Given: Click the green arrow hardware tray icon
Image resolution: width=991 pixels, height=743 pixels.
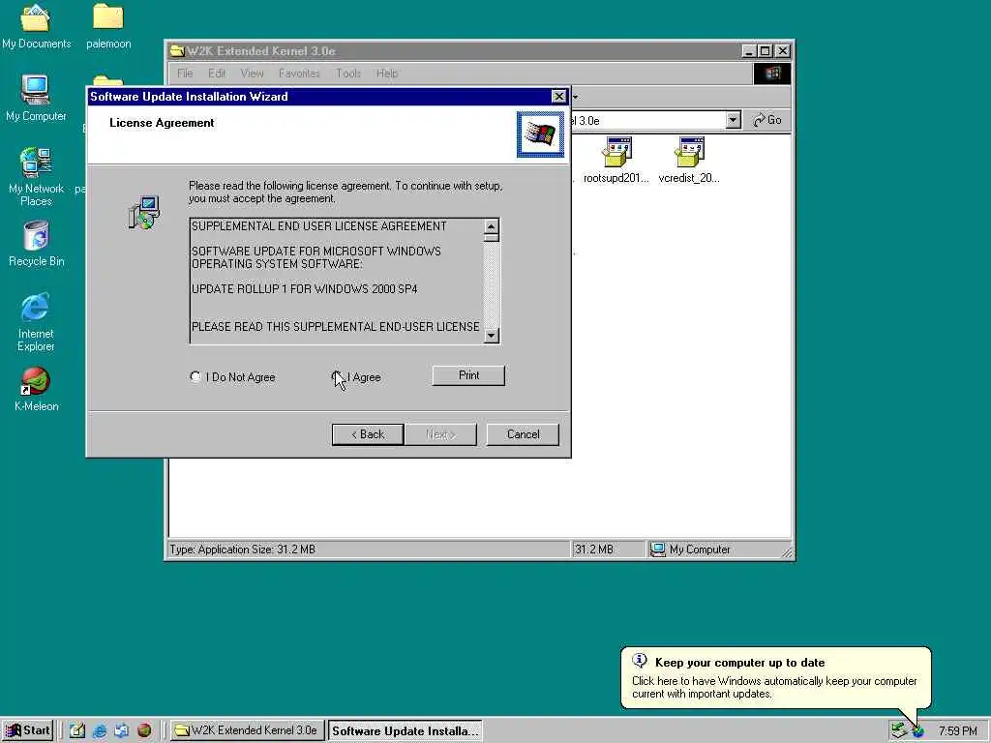Looking at the screenshot, I should (x=898, y=731).
